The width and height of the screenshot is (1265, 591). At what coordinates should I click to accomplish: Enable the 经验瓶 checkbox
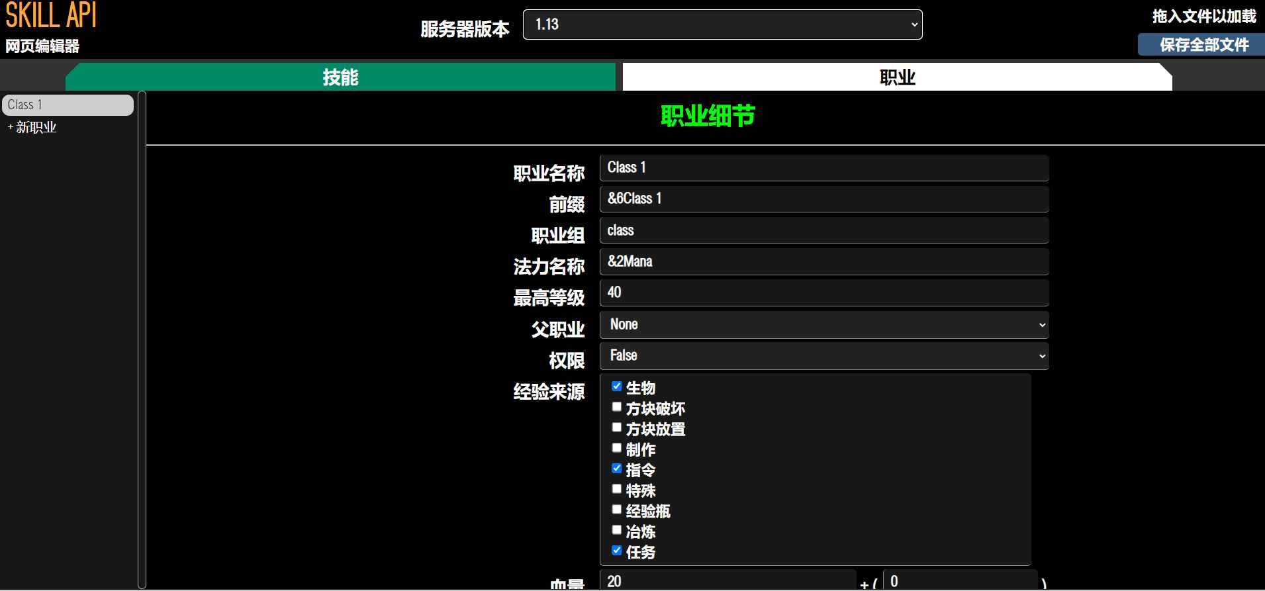[617, 510]
